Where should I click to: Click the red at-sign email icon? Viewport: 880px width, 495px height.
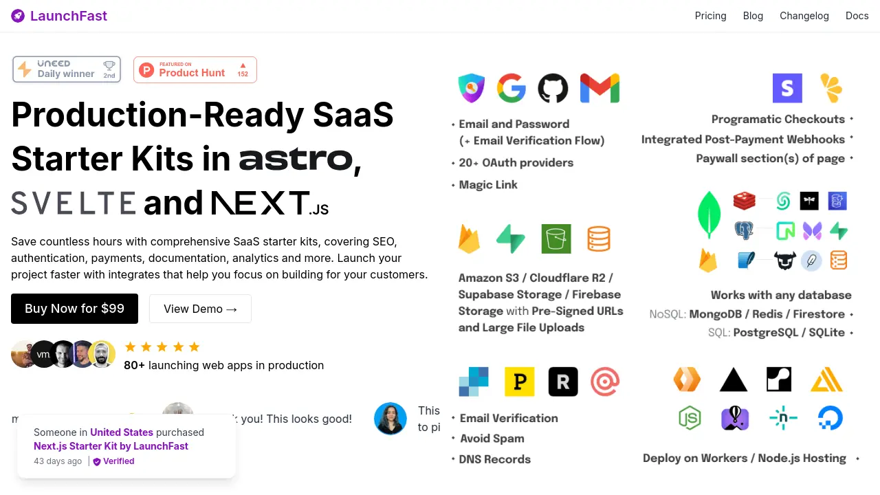[605, 382]
